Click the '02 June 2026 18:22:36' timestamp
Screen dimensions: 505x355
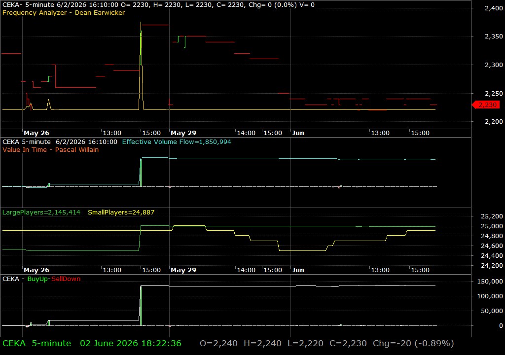point(131,343)
